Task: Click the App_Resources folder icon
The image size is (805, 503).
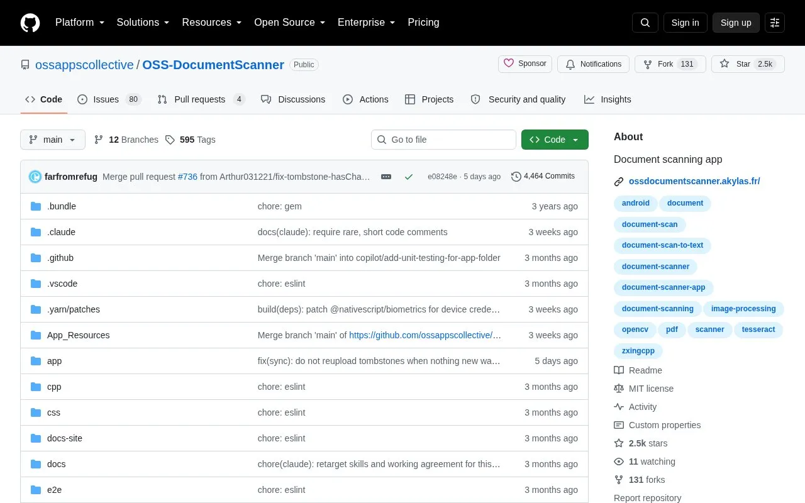Action: [36, 335]
